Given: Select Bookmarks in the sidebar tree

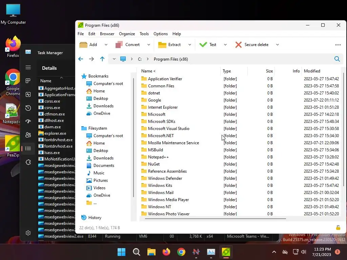Looking at the screenshot, I should coord(95,76).
